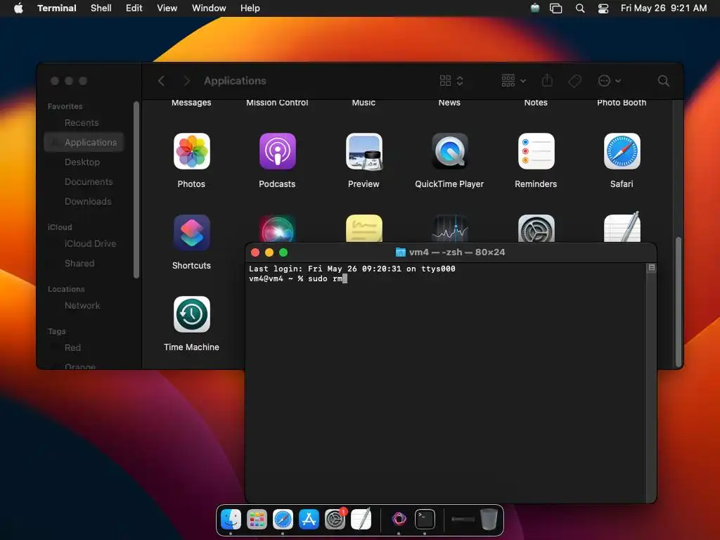The width and height of the screenshot is (720, 540).
Task: Click the Notes label in Finder
Action: coord(536,103)
